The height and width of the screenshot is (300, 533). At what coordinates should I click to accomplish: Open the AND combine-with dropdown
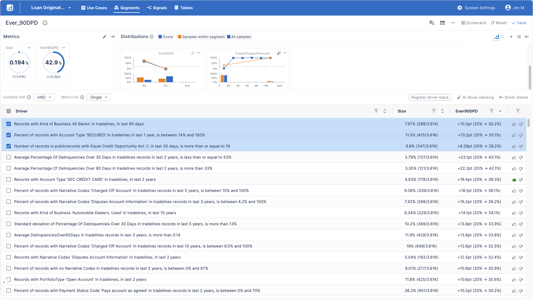click(44, 97)
